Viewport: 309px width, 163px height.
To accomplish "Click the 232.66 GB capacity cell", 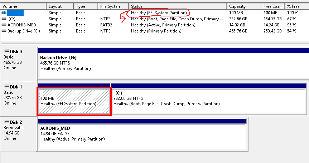I will (x=238, y=19).
